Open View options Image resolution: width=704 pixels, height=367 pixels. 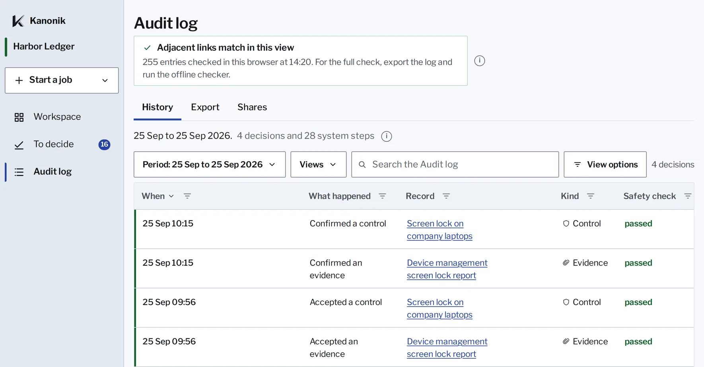click(605, 164)
